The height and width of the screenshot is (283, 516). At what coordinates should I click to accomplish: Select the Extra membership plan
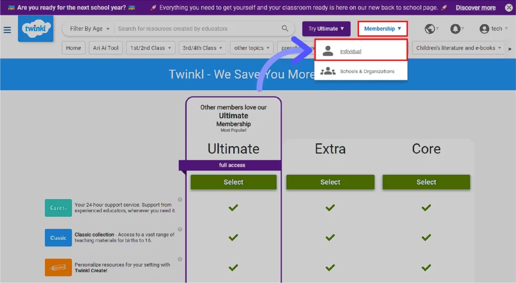coord(330,182)
